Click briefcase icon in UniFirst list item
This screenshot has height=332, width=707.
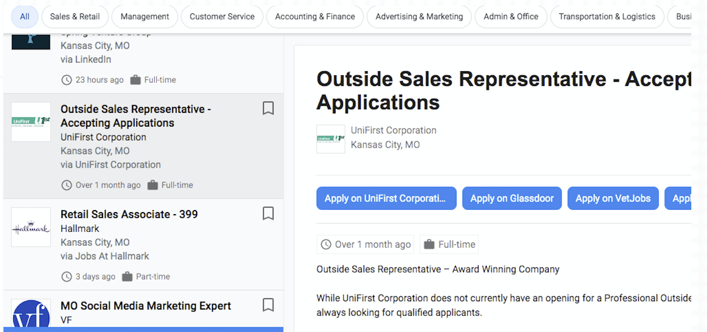152,185
